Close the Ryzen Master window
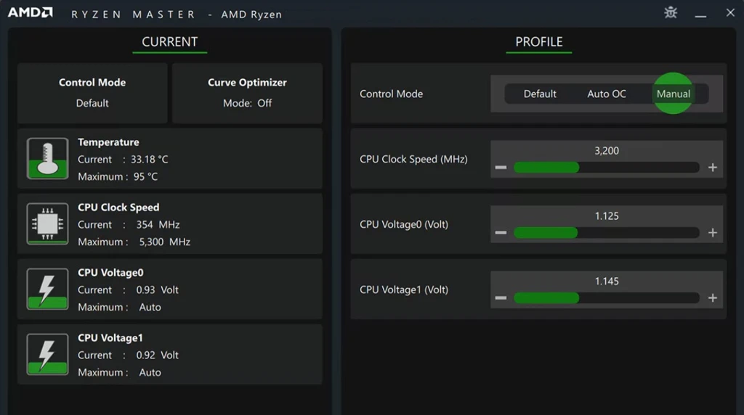The width and height of the screenshot is (744, 415). tap(730, 13)
